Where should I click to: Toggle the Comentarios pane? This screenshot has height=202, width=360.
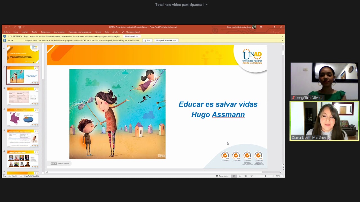coord(222,176)
